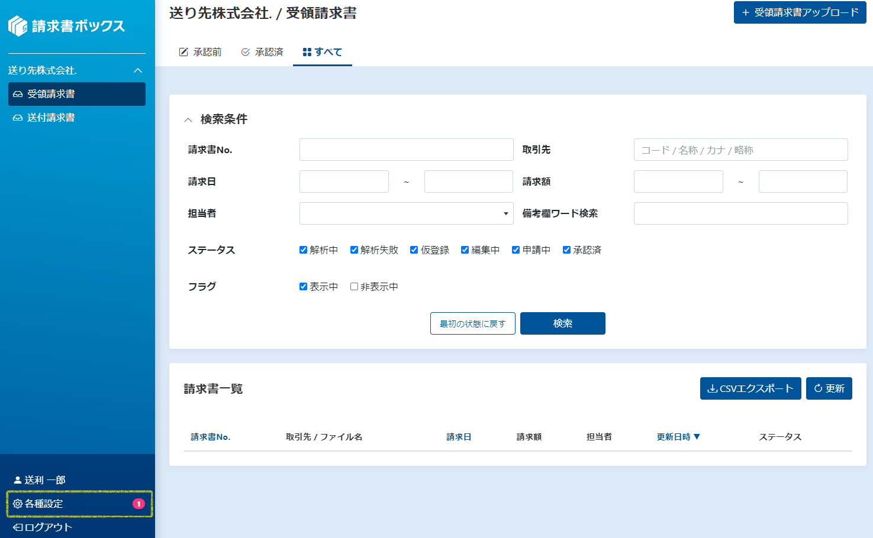873x538 pixels.
Task: Click the 更新 refresh button
Action: (x=829, y=388)
